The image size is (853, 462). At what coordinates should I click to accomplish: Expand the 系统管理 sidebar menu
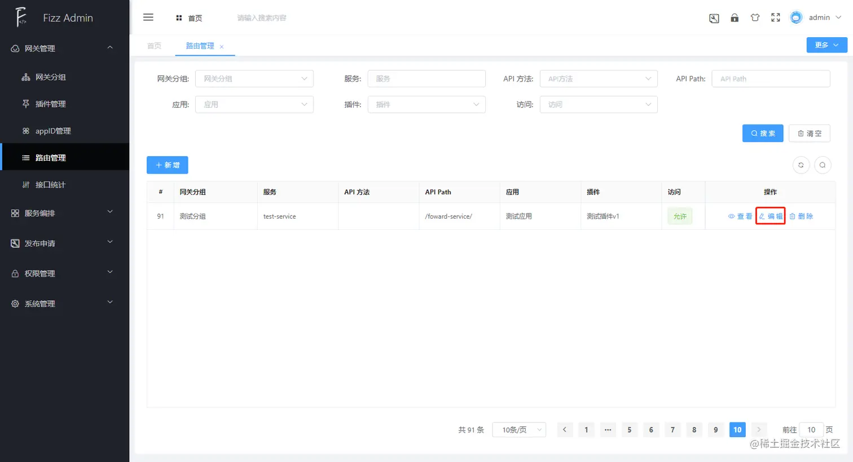click(x=64, y=304)
